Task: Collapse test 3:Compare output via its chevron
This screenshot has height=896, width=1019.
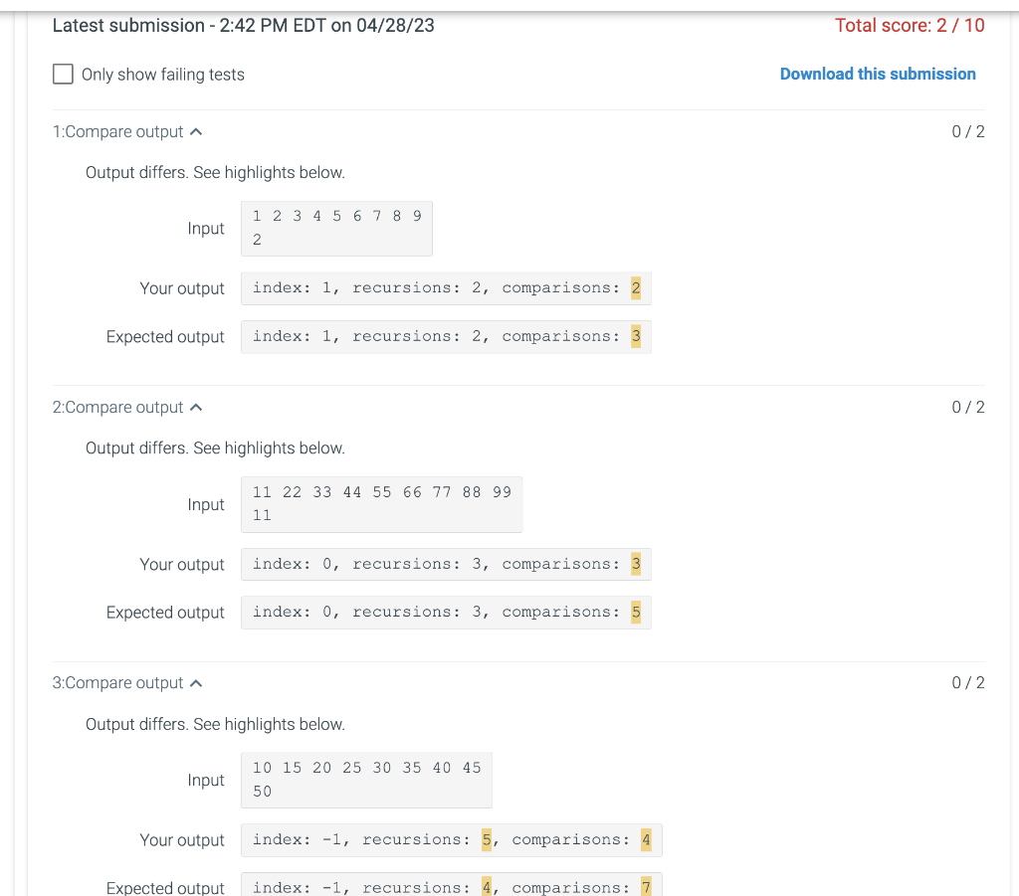Action: click(195, 682)
